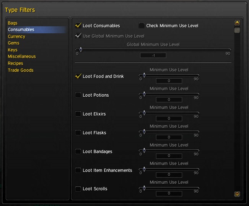Click the Loot Potions level value box
This screenshot has width=249, height=206.
pyautogui.click(x=169, y=100)
